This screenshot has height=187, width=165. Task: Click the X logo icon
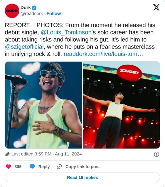[156, 8]
